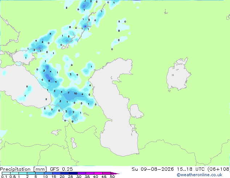Click the 2–5 mm legend color swatch
The image size is (230, 178).
(31, 173)
